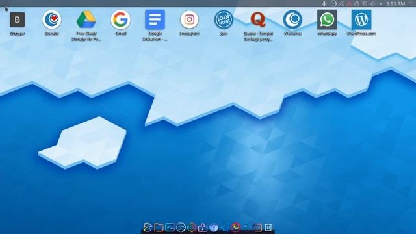Image resolution: width=416 pixels, height=234 pixels.
Task: Open the wireless network tray icon
Action: 341,3
